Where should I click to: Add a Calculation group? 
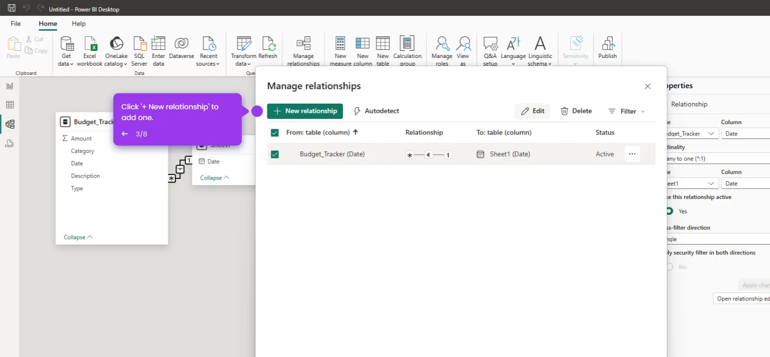(407, 51)
